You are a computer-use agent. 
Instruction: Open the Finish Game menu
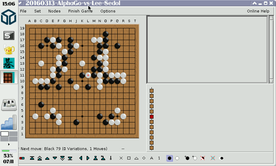80,11
